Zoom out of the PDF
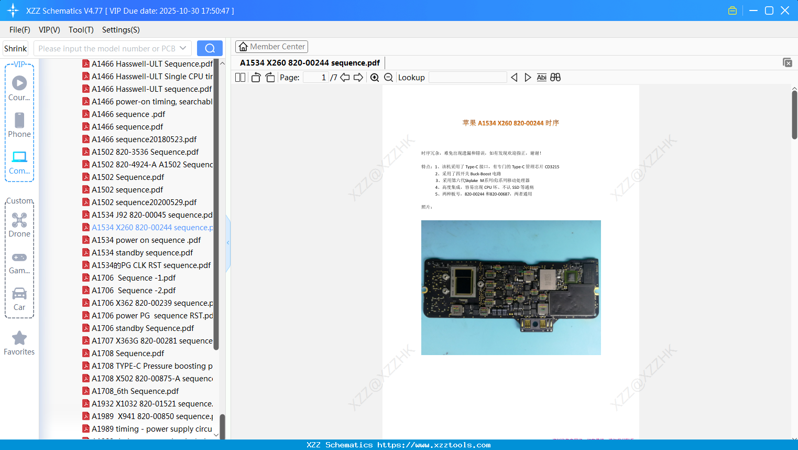 click(388, 78)
